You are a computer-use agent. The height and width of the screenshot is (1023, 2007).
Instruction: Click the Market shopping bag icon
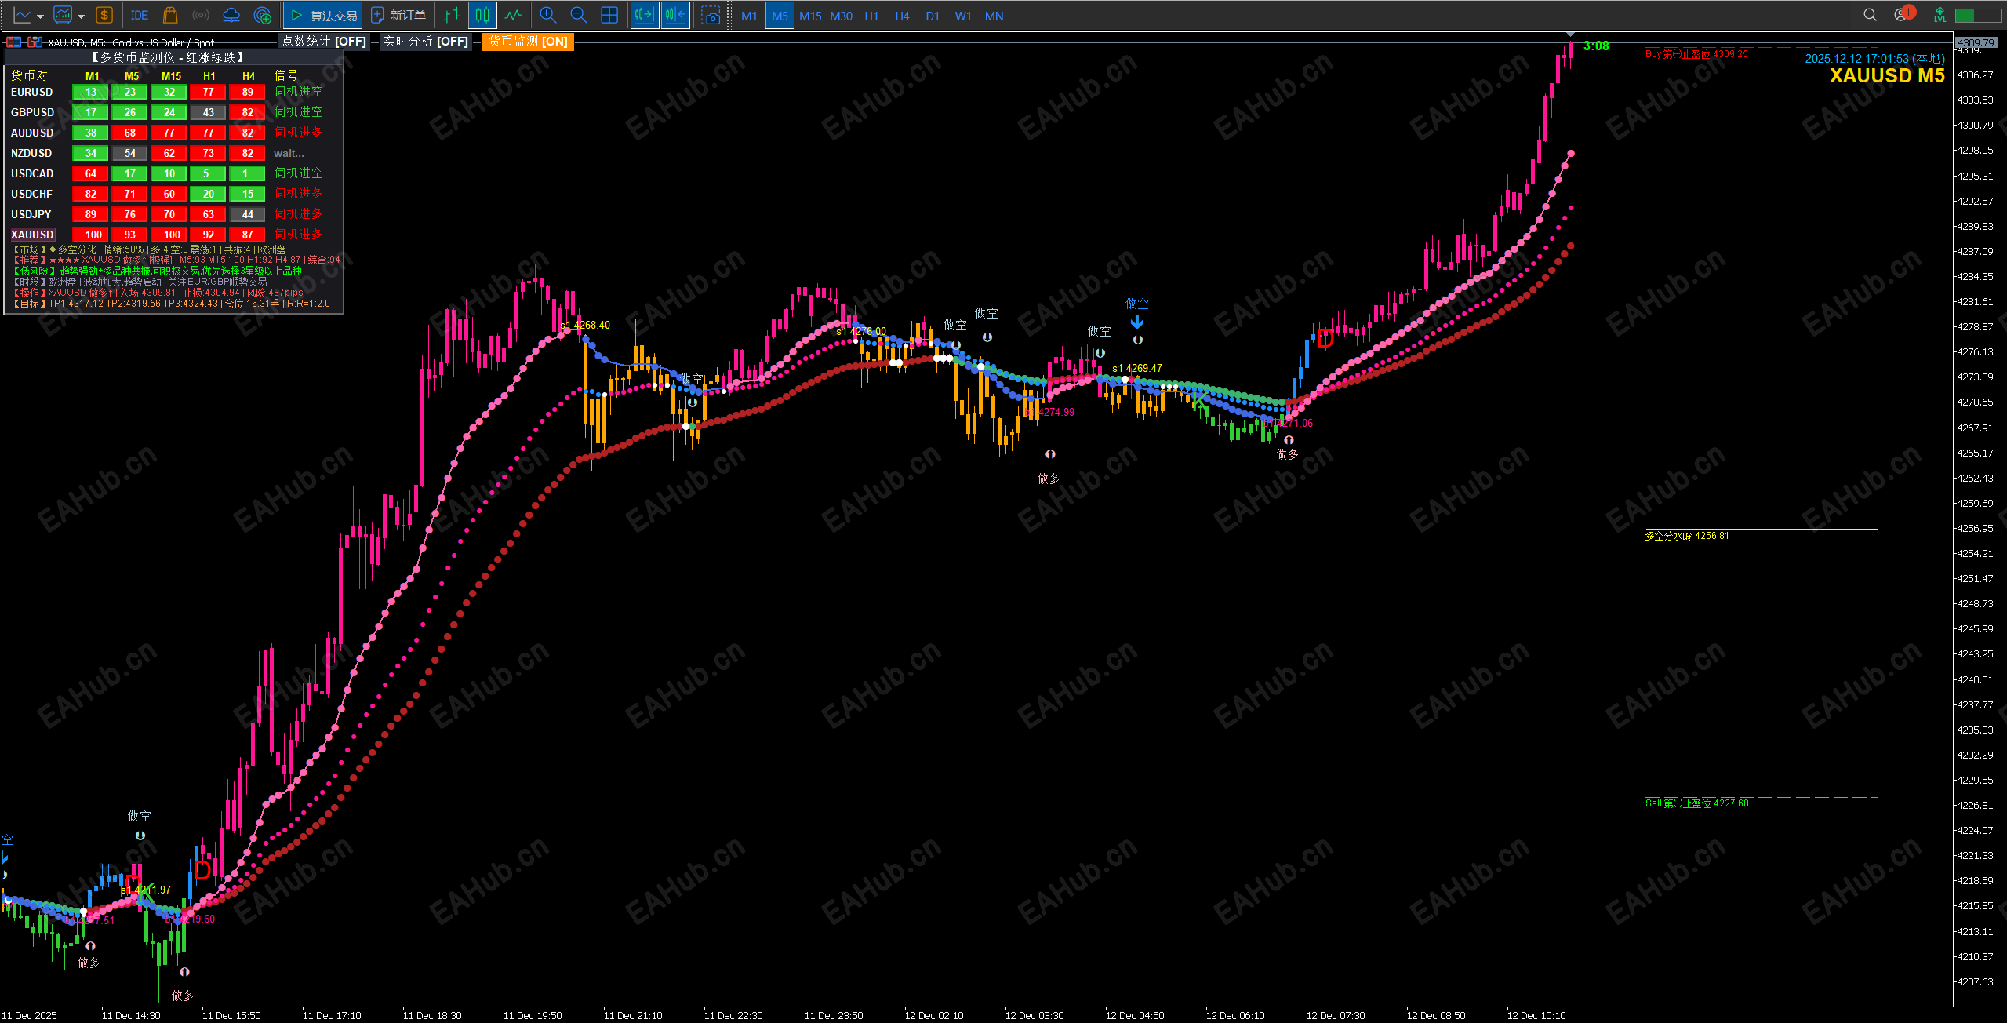pyautogui.click(x=170, y=16)
